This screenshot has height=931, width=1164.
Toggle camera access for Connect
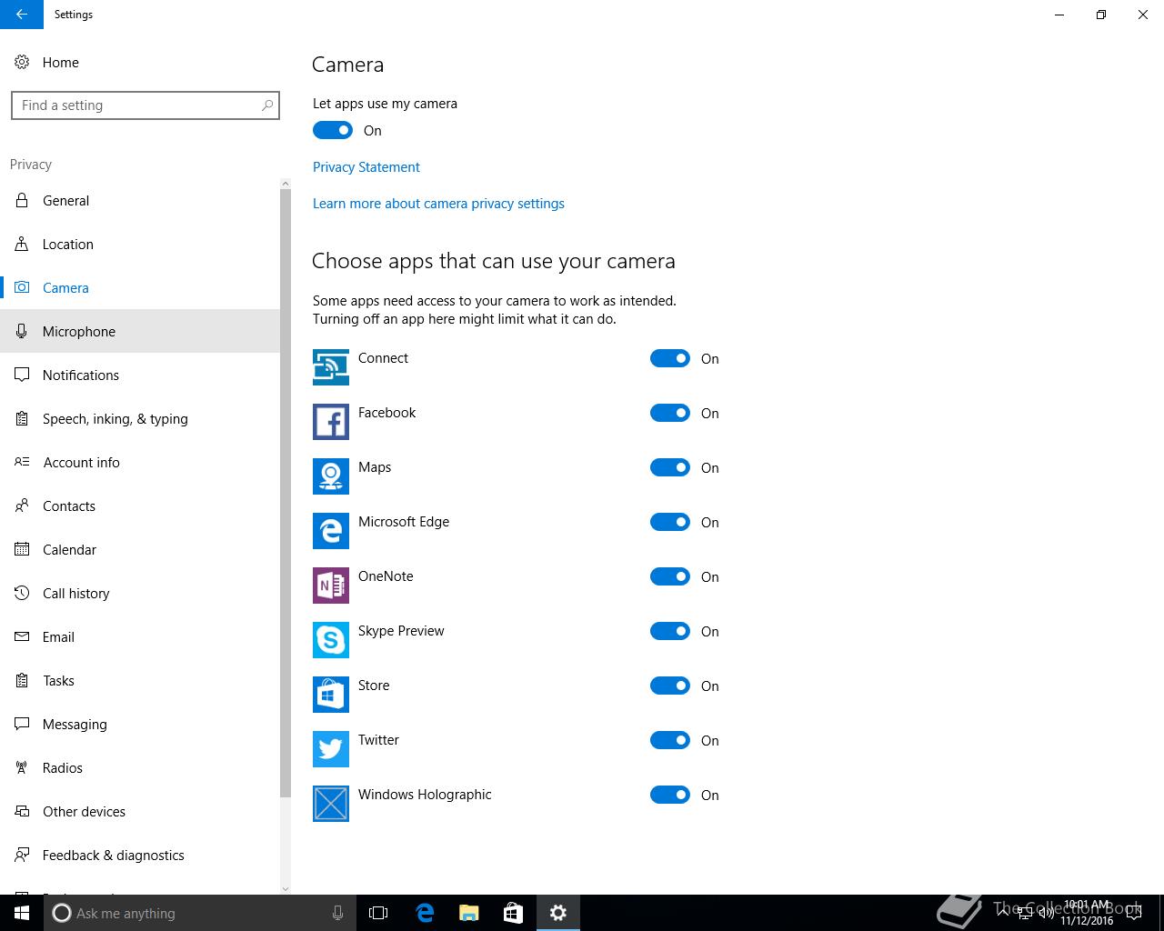pyautogui.click(x=670, y=358)
